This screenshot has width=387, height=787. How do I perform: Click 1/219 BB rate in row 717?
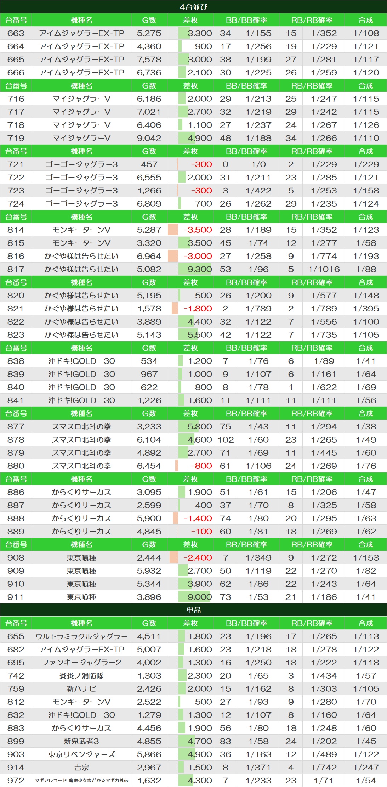click(x=258, y=112)
